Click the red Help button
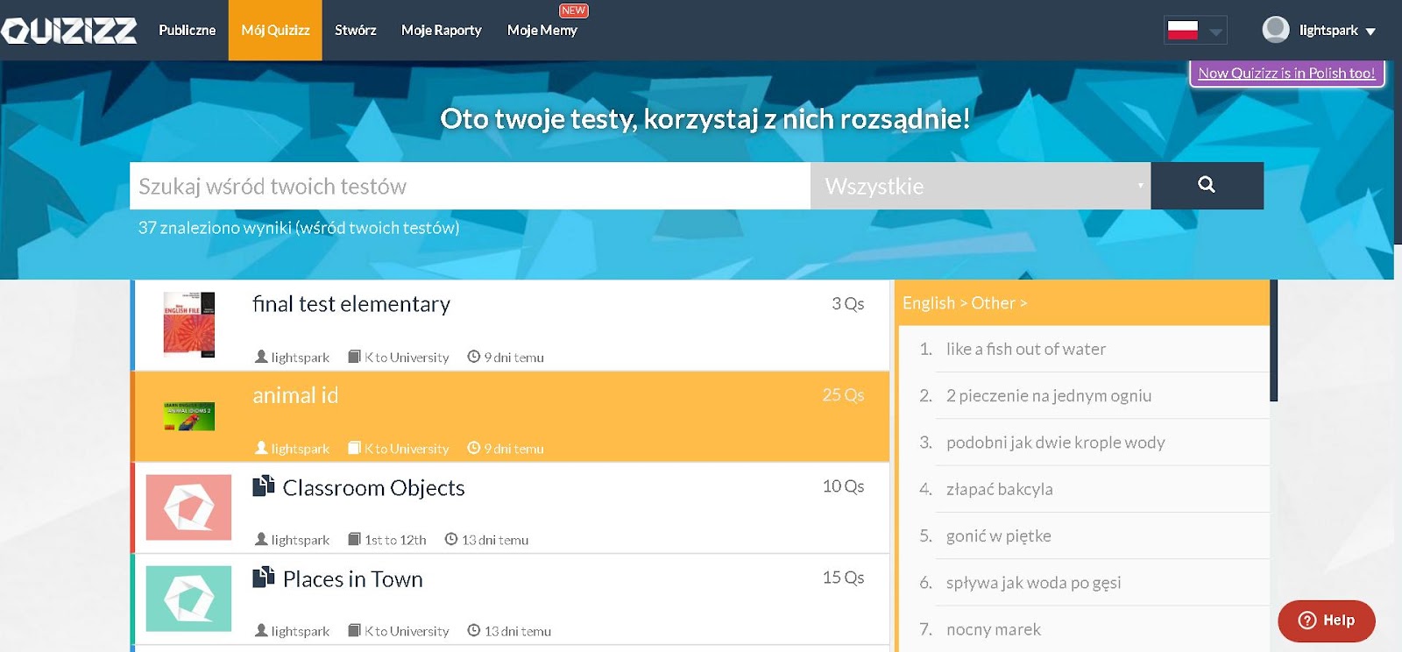1402x652 pixels. 1327,620
